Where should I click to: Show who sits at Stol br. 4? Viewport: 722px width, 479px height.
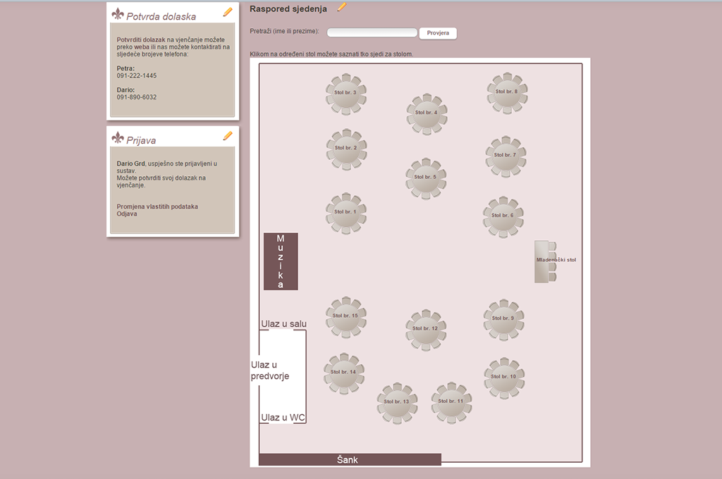pos(426,113)
